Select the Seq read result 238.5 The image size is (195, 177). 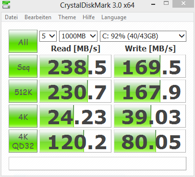tap(75, 66)
